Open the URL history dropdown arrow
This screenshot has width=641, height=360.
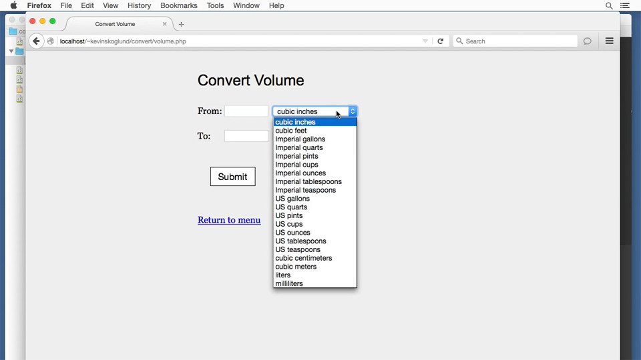pyautogui.click(x=425, y=41)
